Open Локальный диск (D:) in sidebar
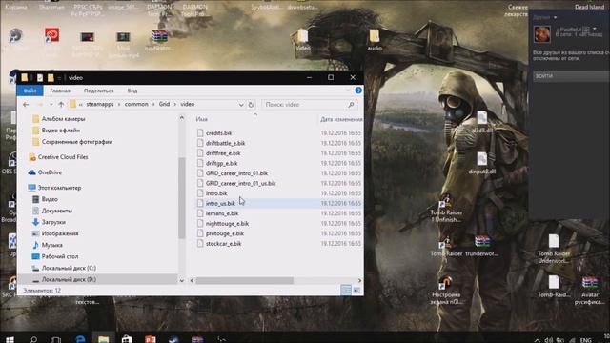Image resolution: width=610 pixels, height=343 pixels. (64, 279)
